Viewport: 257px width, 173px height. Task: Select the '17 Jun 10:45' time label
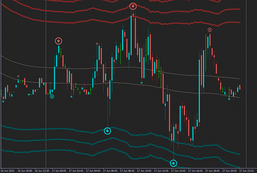point(144,171)
